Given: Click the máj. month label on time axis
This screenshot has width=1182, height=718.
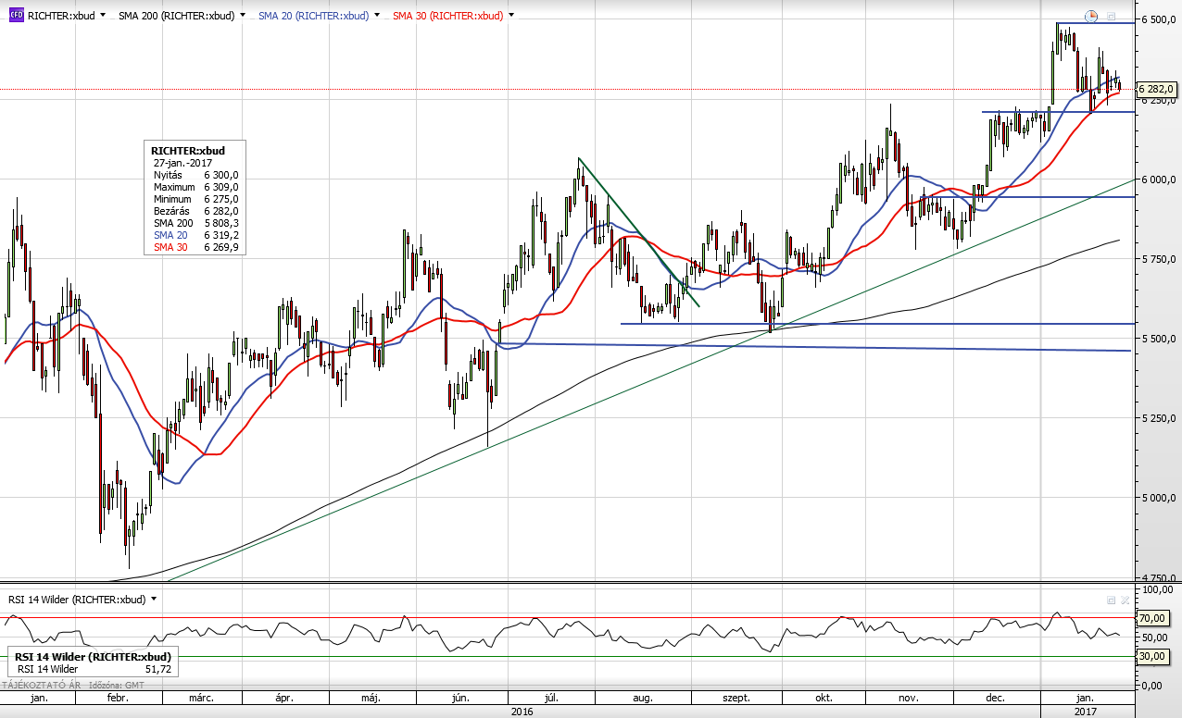Looking at the screenshot, I should [371, 698].
